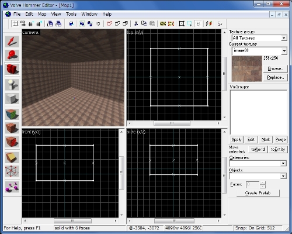Toggle the yellow striped Cordon state
The width and height of the screenshot is (292, 234).
[x=163, y=24]
